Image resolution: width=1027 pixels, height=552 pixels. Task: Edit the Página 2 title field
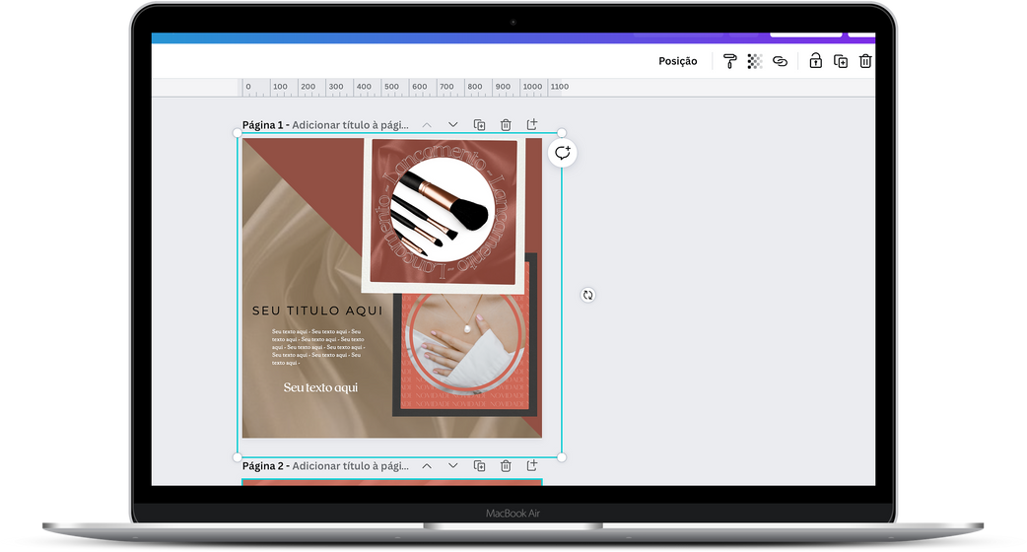(x=350, y=466)
